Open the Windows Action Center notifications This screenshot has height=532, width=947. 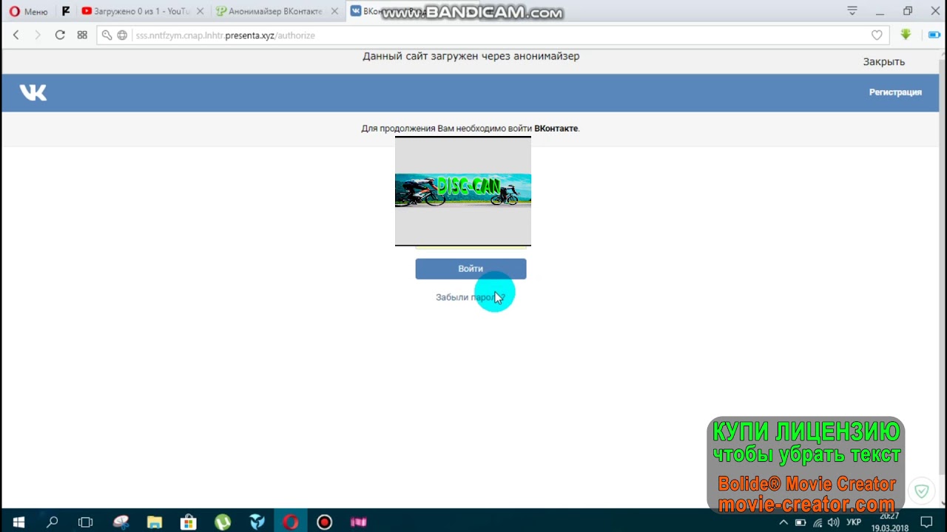(926, 522)
